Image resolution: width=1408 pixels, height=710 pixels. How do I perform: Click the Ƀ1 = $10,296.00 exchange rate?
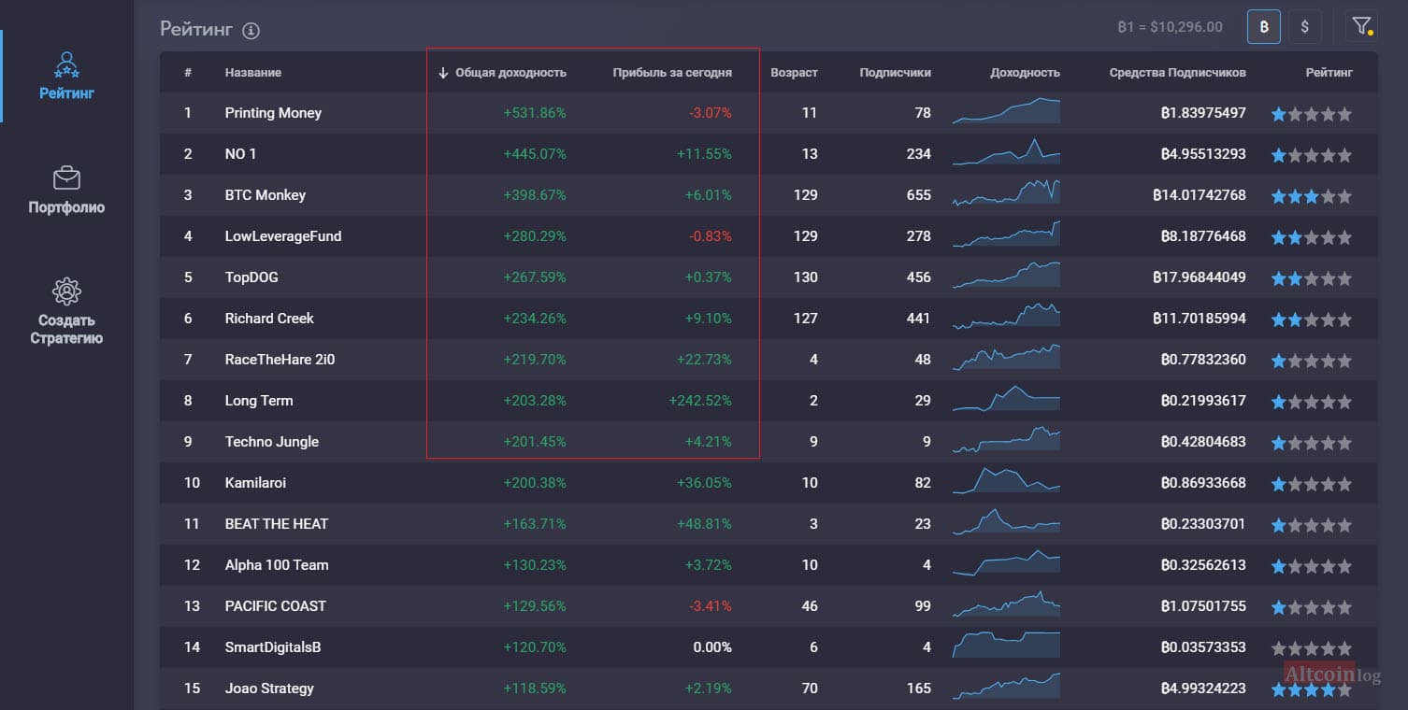[1170, 27]
